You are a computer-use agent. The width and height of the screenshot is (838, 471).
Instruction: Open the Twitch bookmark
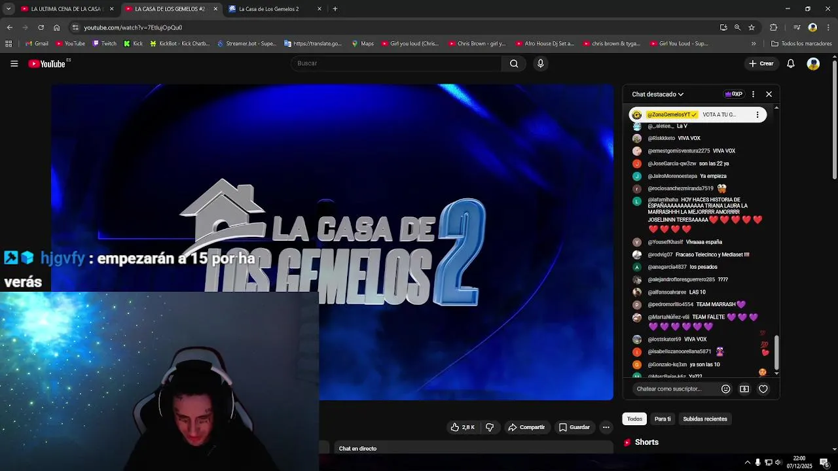click(105, 44)
